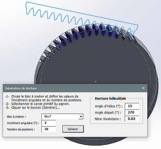Click instruction step 1 text line
The height and width of the screenshot is (149, 161).
pyautogui.click(x=43, y=98)
